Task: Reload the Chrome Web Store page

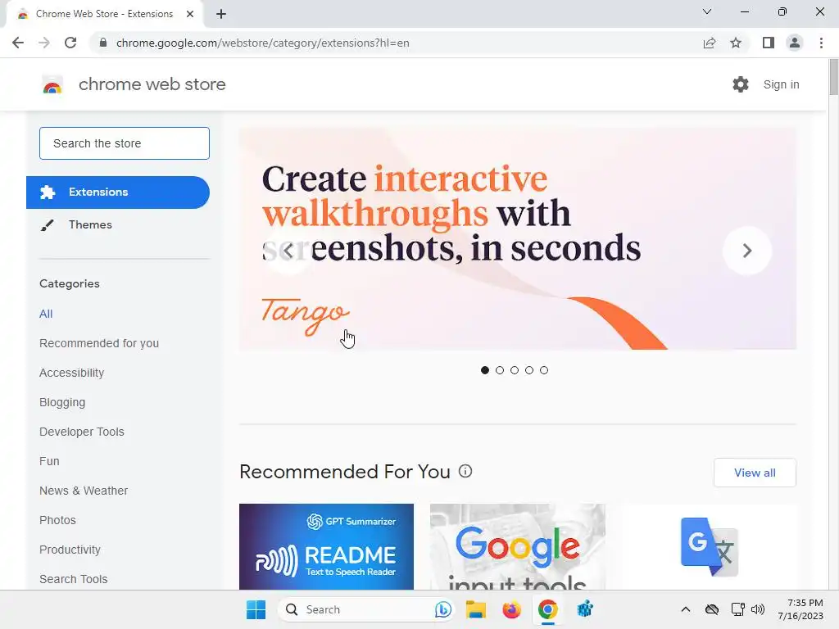Action: [70, 43]
